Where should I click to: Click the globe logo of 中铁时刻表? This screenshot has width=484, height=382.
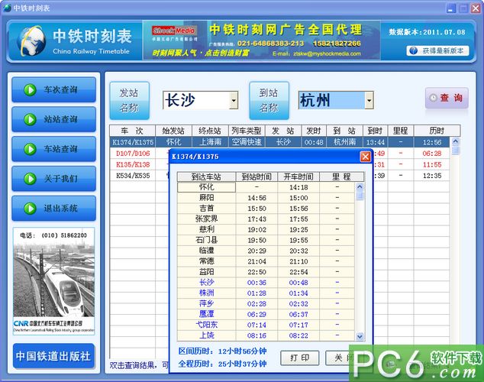(x=31, y=41)
